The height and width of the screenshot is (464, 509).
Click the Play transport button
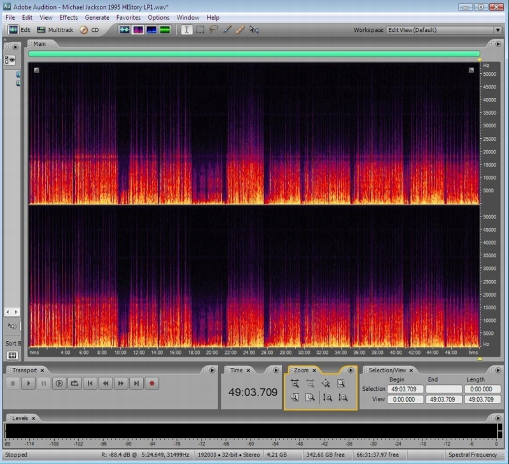pos(28,383)
